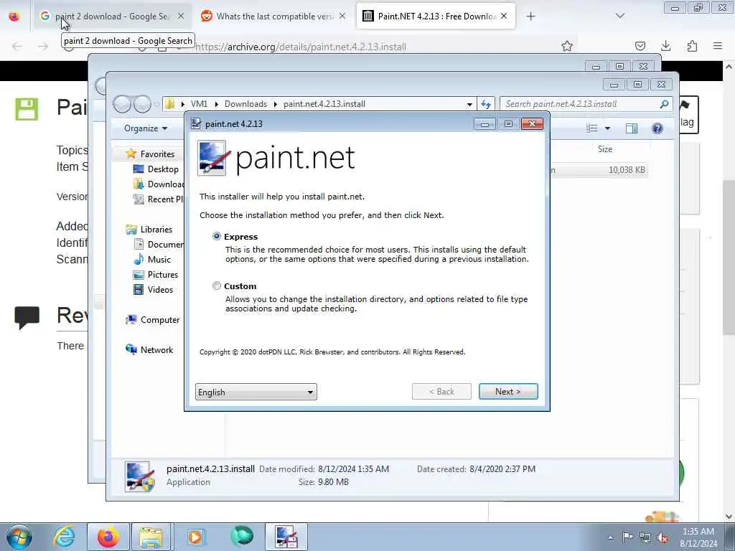Image resolution: width=735 pixels, height=551 pixels.
Task: Click the paint.net installer taskbar icon
Action: (x=286, y=537)
